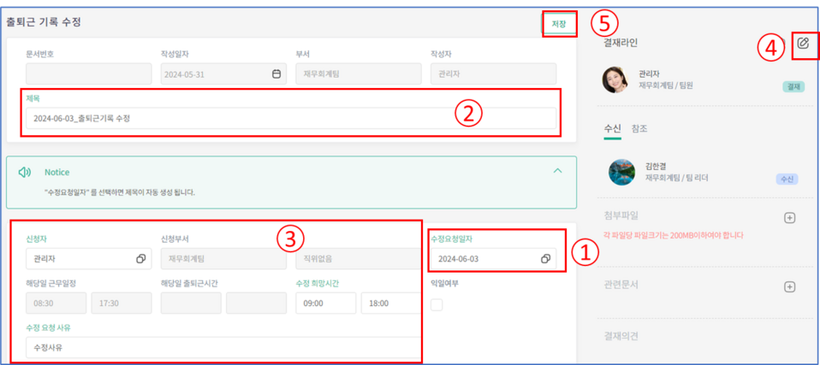The image size is (820, 365).
Task: Click 김한결 recipient avatar image
Action: [621, 172]
